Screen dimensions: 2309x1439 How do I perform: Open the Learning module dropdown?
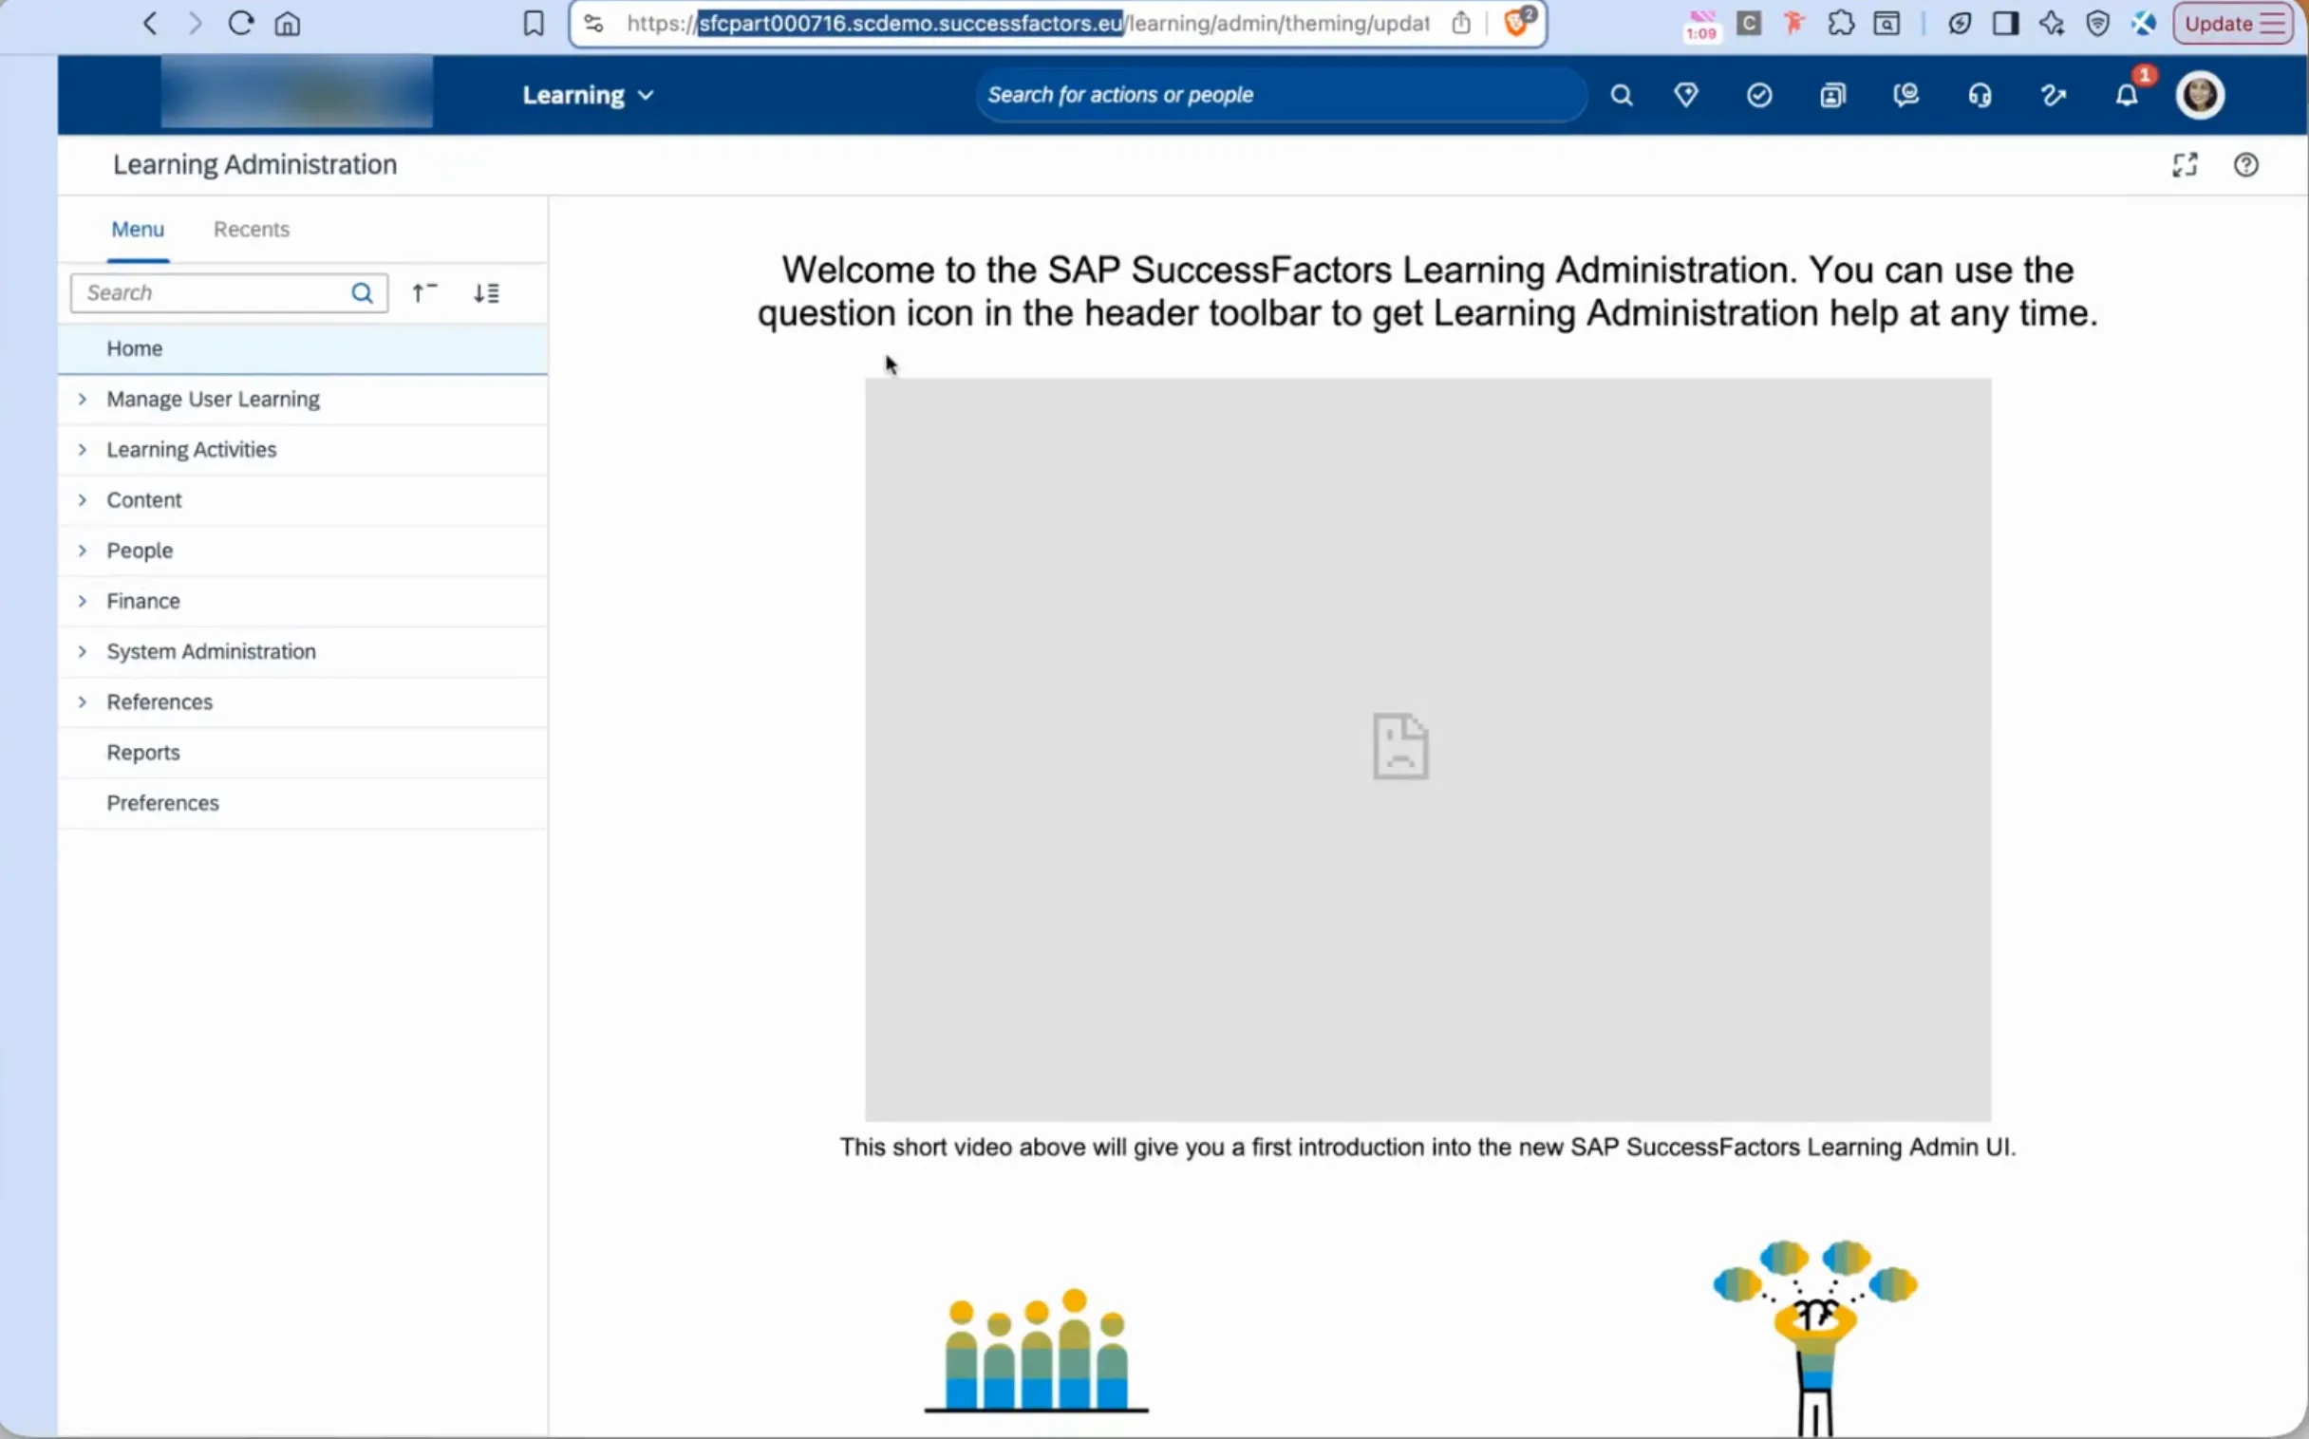coord(588,95)
